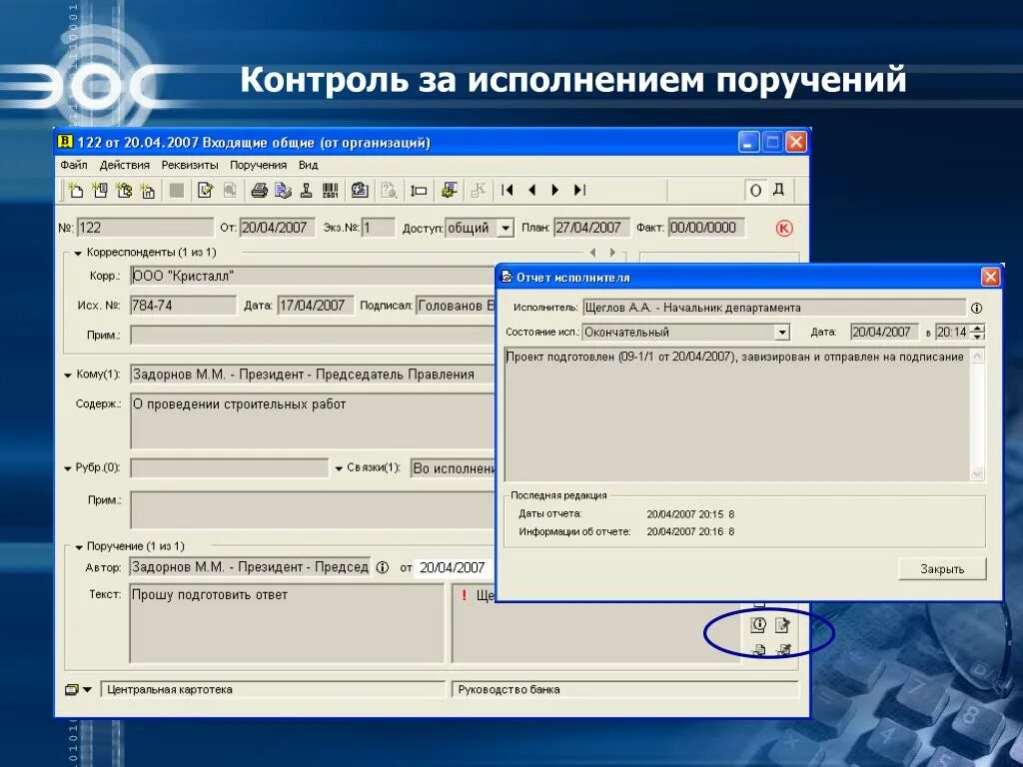Collapse the Корреспонденты section

coord(78,253)
